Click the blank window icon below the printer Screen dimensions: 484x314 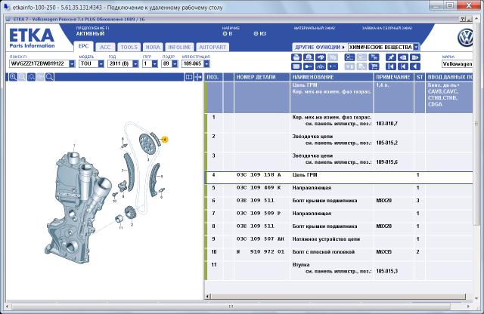click(296, 66)
